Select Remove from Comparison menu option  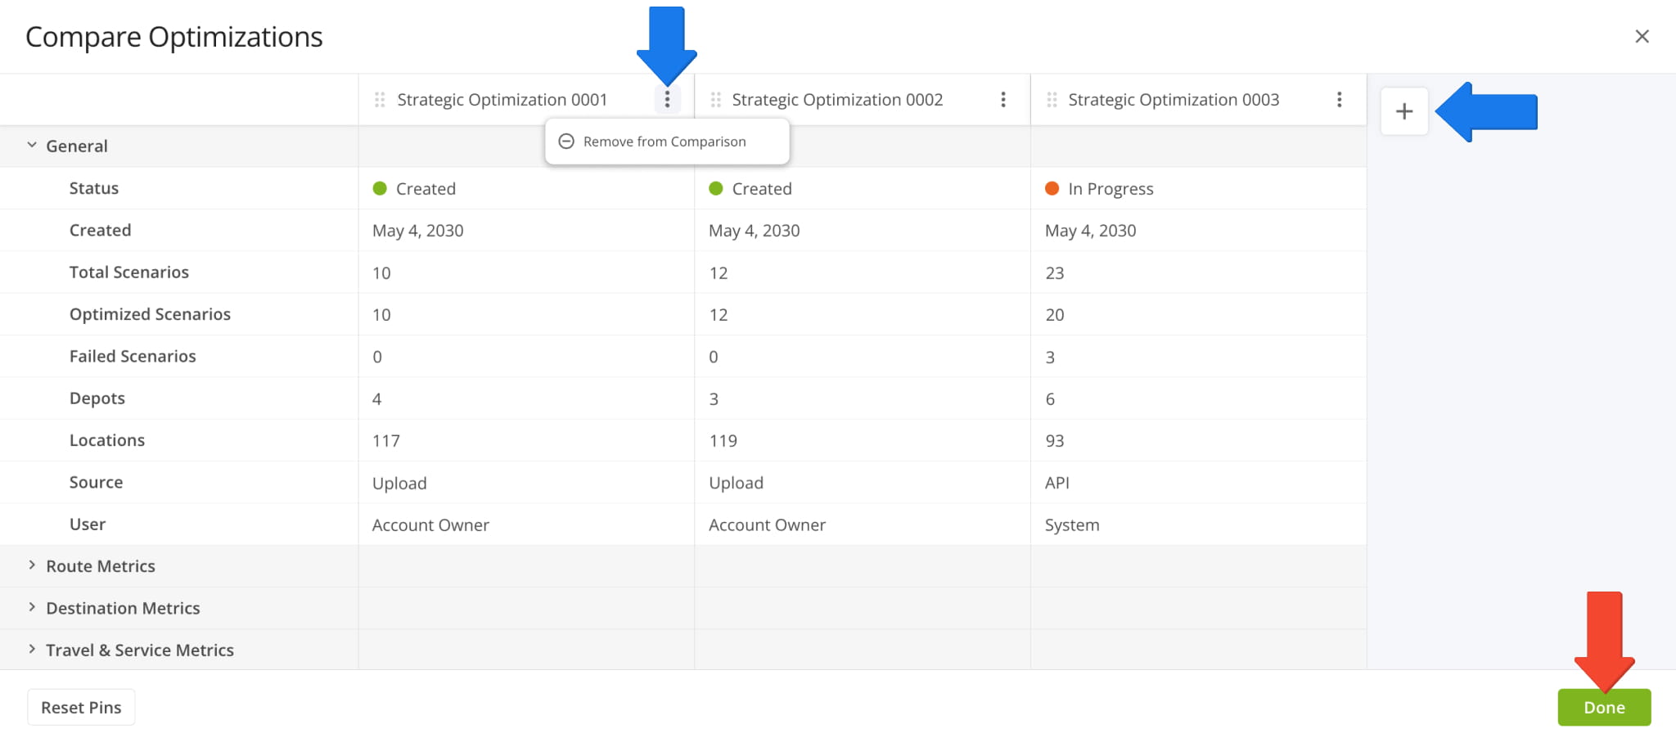click(664, 142)
